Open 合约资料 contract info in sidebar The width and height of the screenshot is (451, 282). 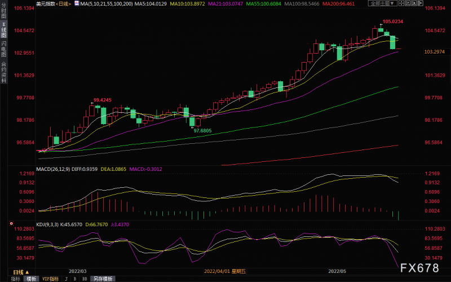click(x=4, y=72)
